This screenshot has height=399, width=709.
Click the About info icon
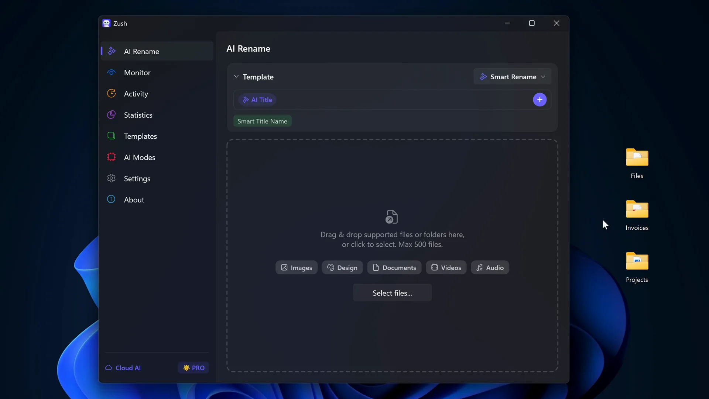(x=111, y=199)
